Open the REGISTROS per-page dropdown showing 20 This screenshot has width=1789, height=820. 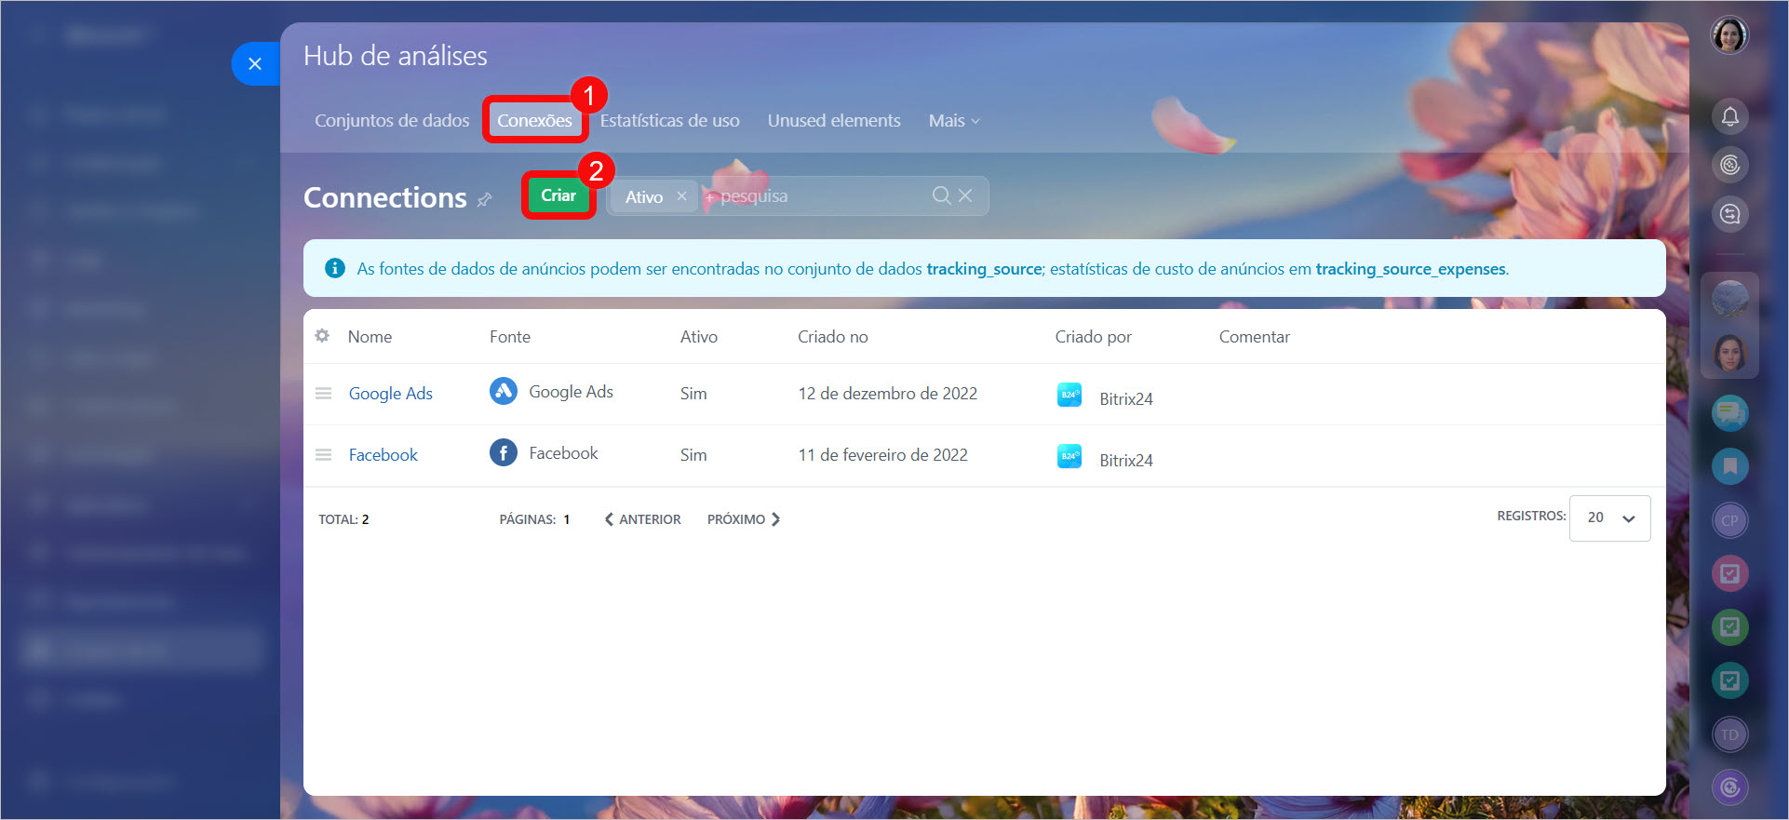[1610, 518]
